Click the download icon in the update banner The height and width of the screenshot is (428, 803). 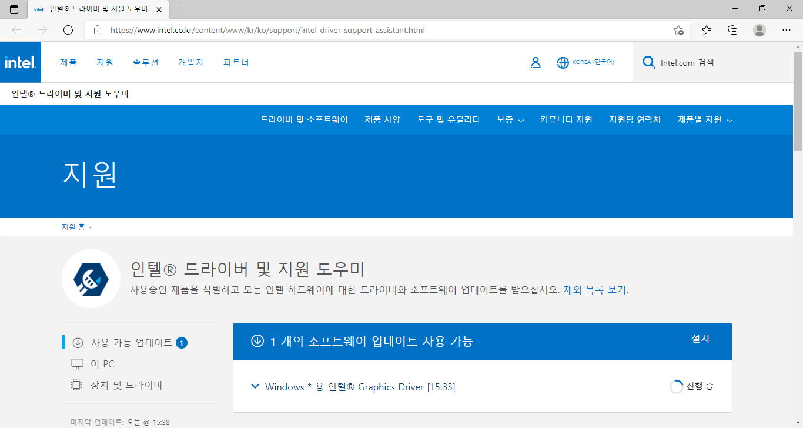point(257,341)
